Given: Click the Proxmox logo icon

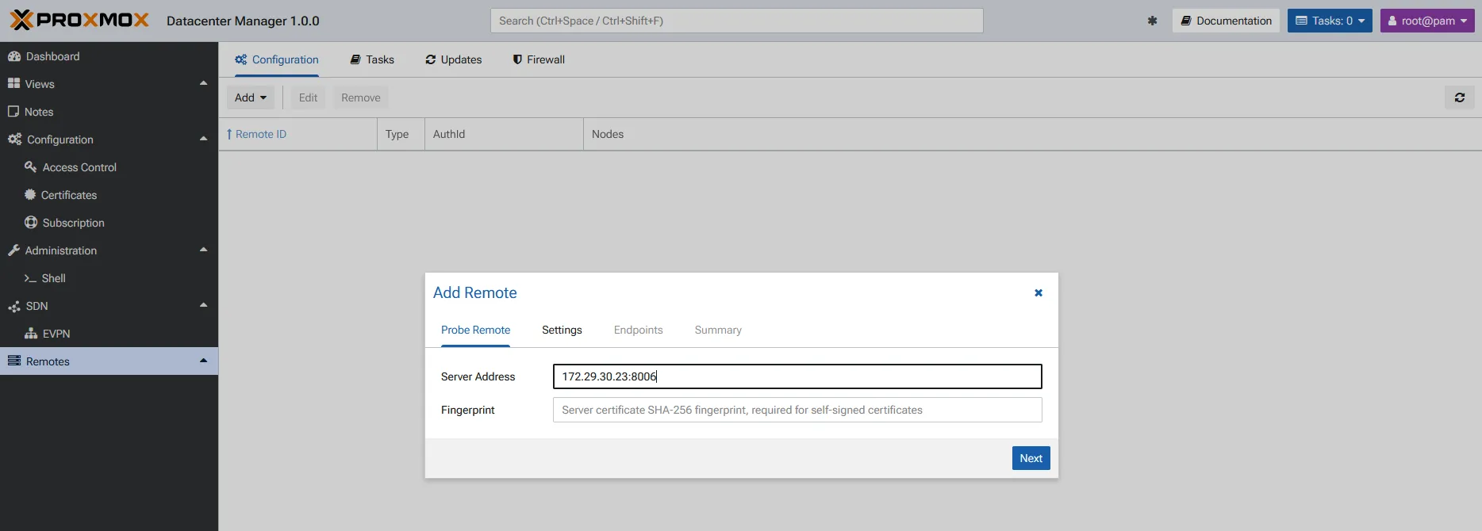Looking at the screenshot, I should [x=22, y=20].
